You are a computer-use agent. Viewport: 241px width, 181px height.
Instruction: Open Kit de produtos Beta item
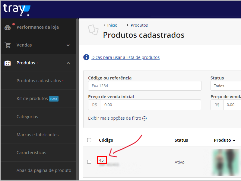pyautogui.click(x=38, y=99)
